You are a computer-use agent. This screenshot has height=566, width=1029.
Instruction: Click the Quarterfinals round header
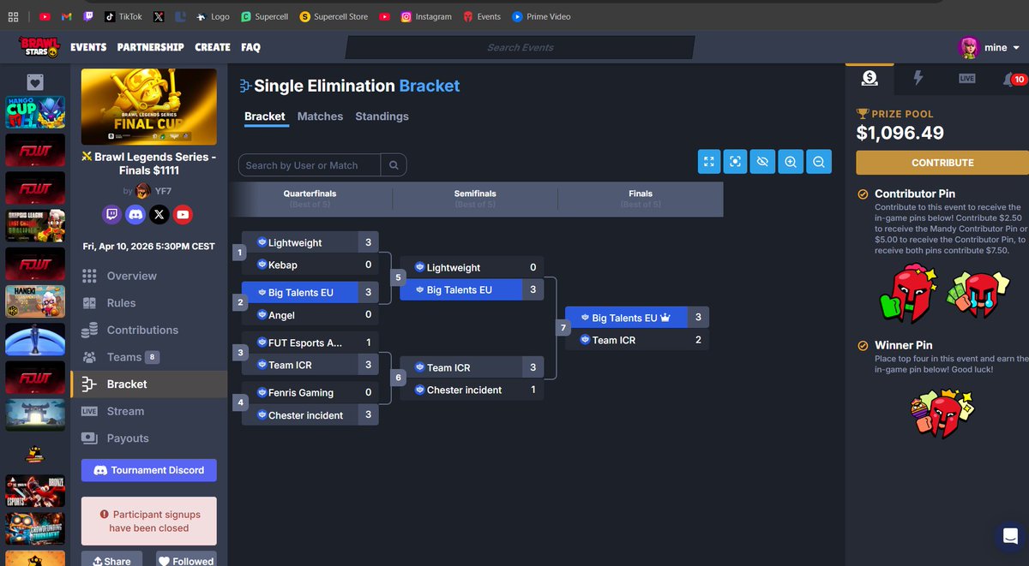coord(310,199)
